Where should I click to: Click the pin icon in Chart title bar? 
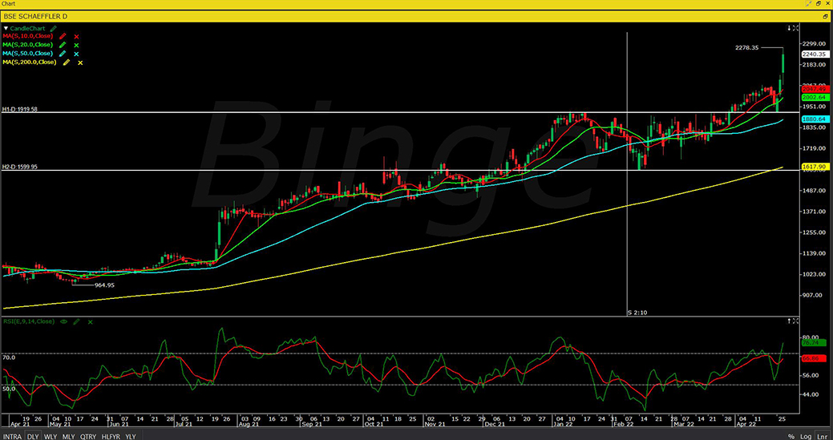pyautogui.click(x=808, y=4)
